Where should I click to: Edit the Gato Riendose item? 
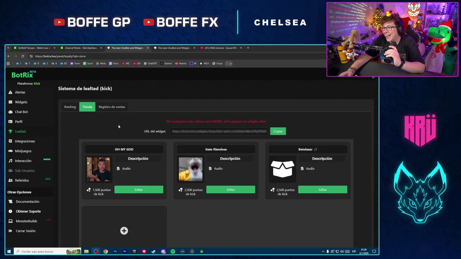coord(230,190)
